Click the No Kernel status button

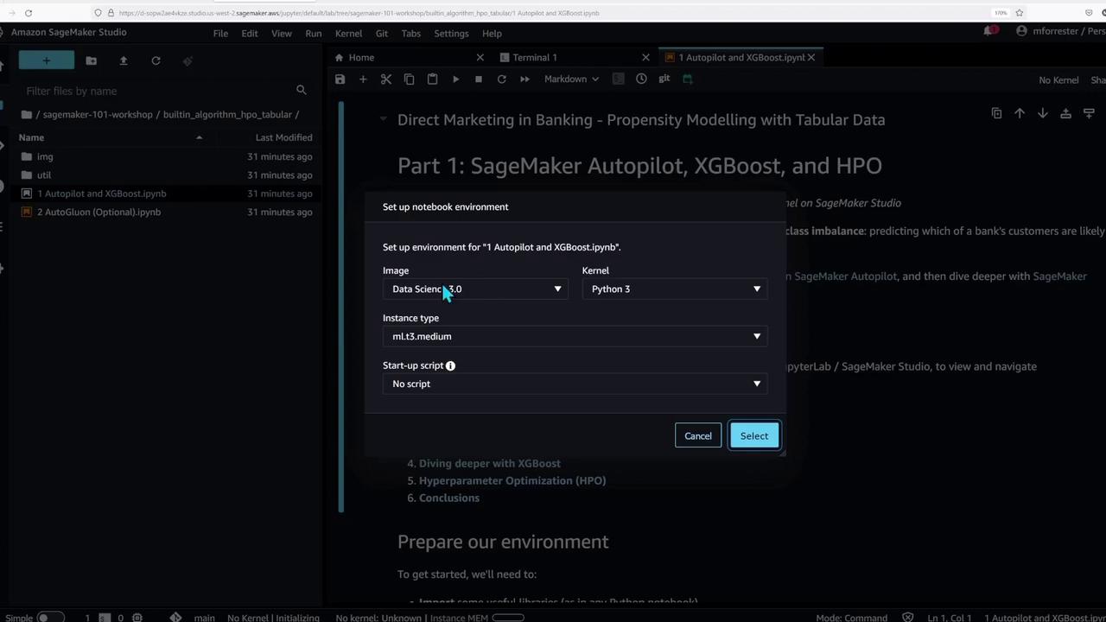pyautogui.click(x=1058, y=79)
